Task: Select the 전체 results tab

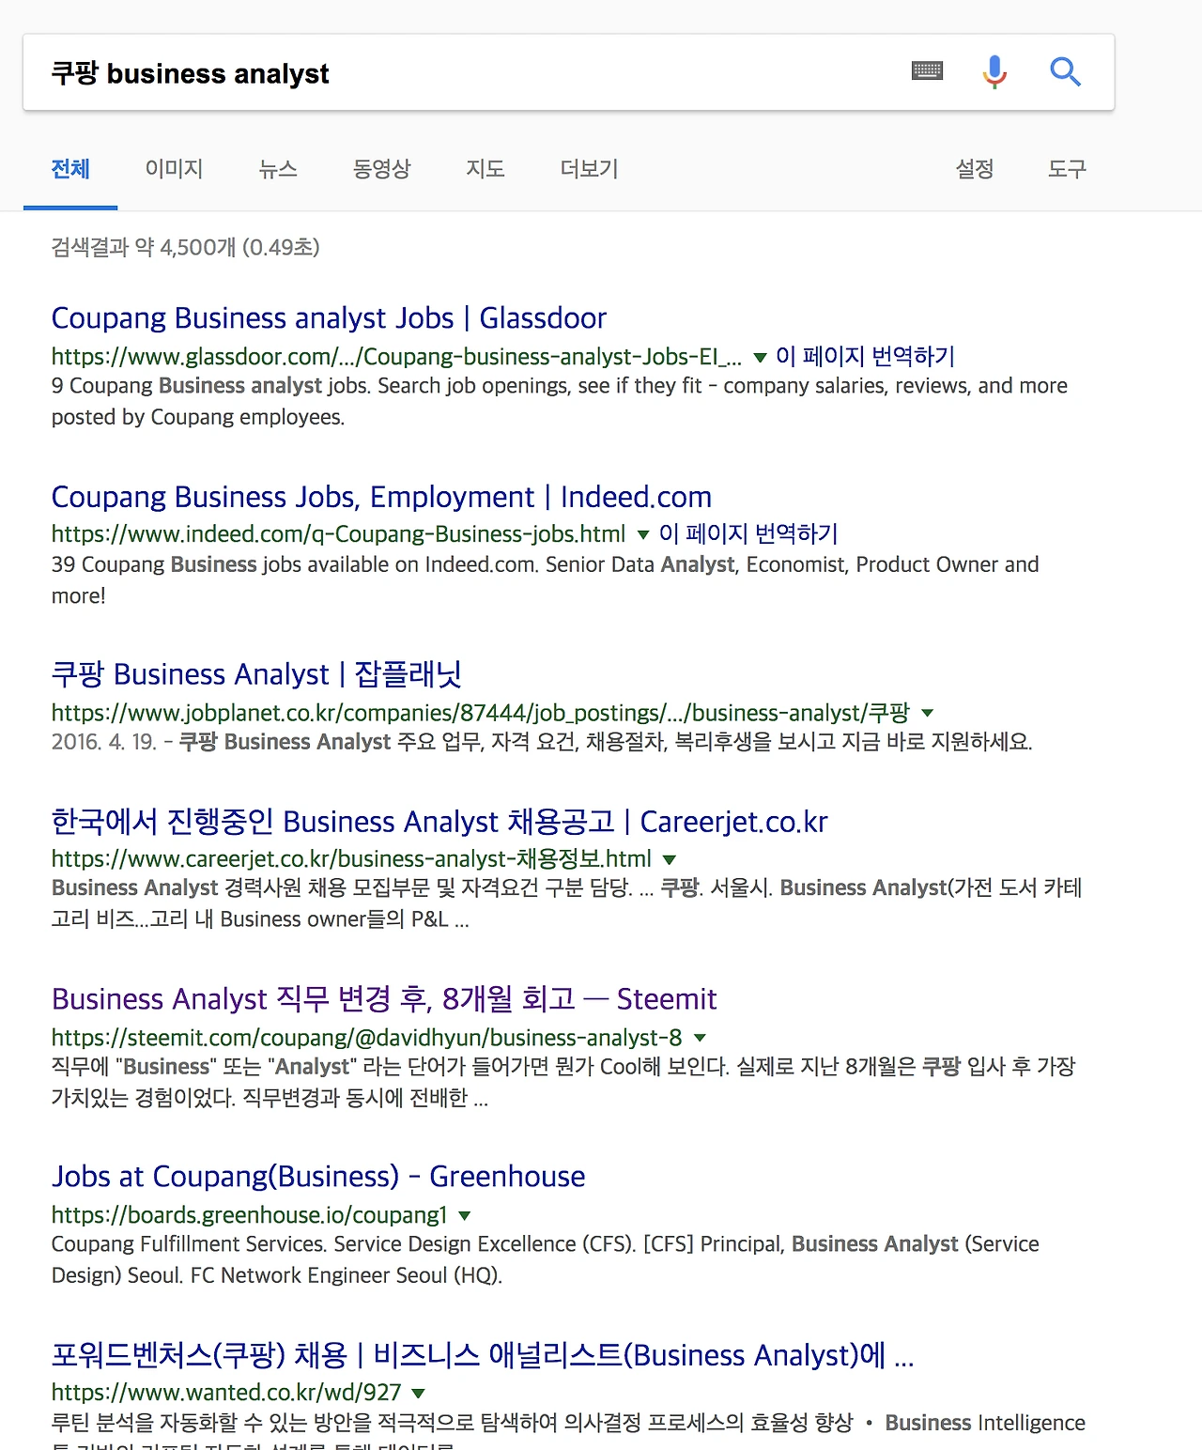Action: point(70,169)
